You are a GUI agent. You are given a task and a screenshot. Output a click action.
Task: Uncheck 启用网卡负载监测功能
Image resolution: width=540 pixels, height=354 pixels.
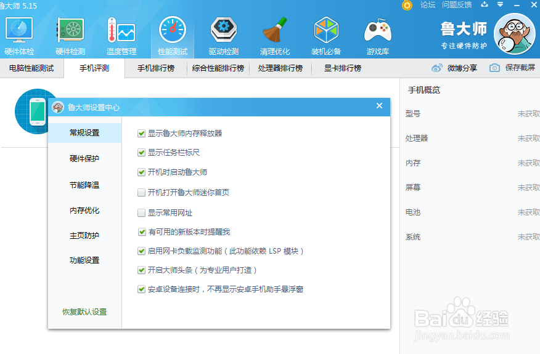(x=141, y=251)
